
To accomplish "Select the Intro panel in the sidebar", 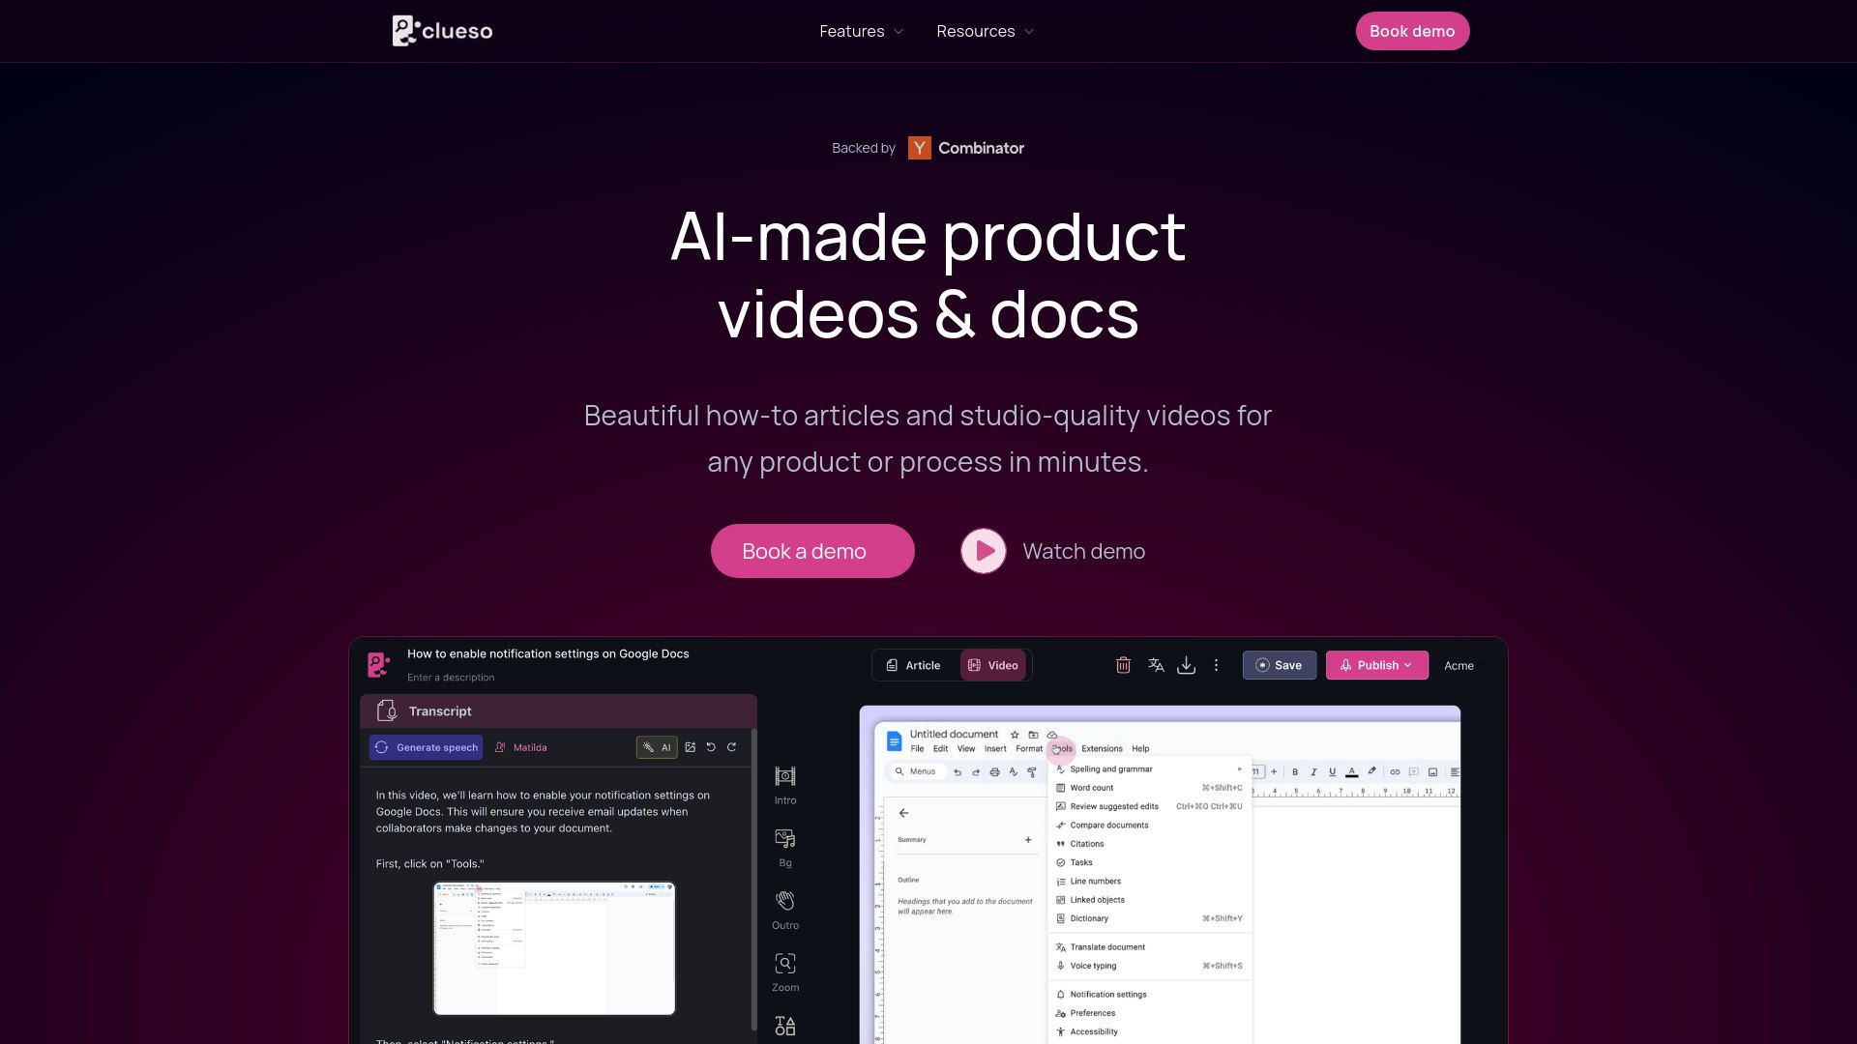I will click(784, 783).
